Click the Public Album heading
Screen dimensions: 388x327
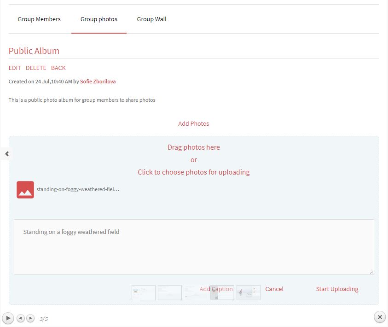(x=34, y=51)
